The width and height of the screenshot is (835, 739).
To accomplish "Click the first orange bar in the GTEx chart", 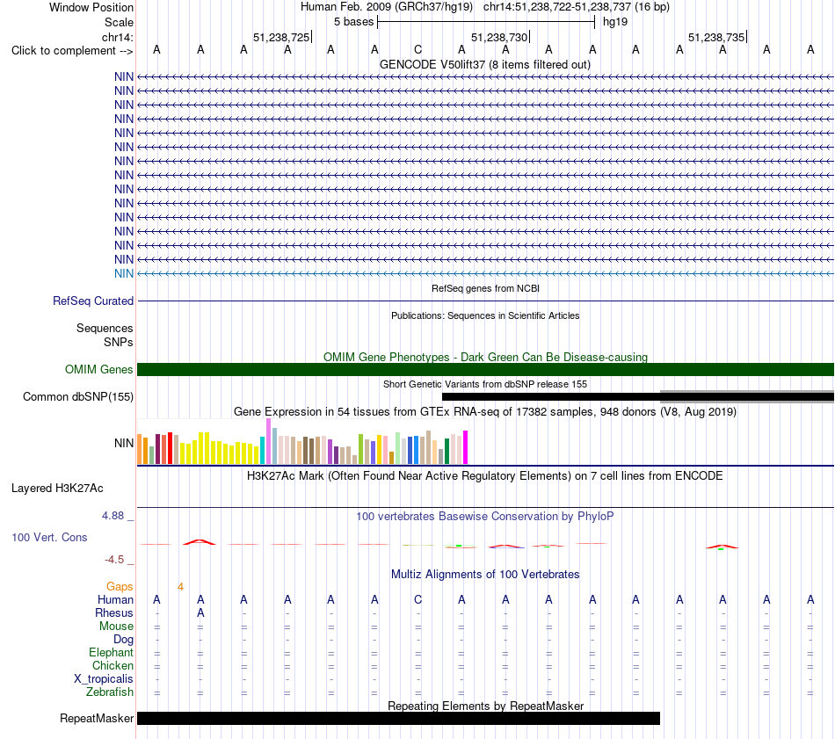I will click(140, 449).
